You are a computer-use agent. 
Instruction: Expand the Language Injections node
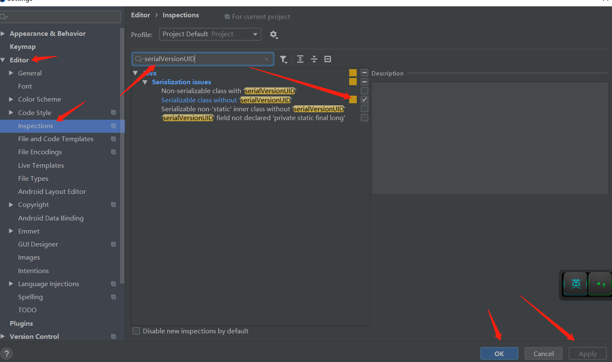point(11,284)
